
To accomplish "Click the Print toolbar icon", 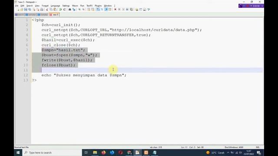I will point(42,10).
